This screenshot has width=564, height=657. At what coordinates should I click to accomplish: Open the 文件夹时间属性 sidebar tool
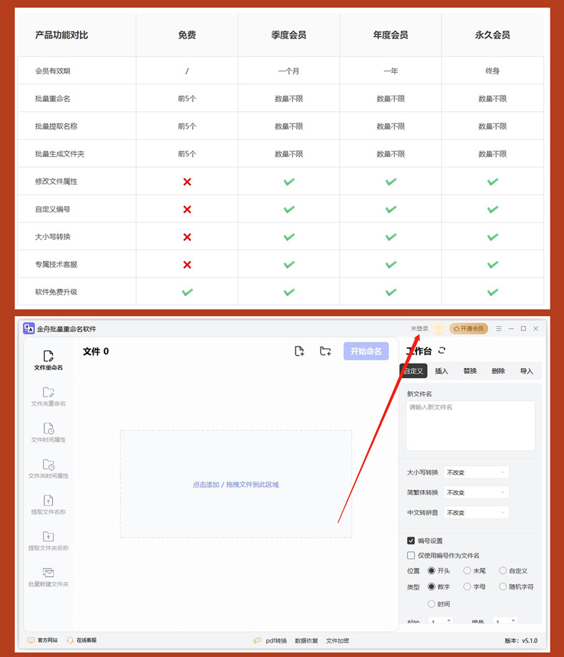[49, 468]
